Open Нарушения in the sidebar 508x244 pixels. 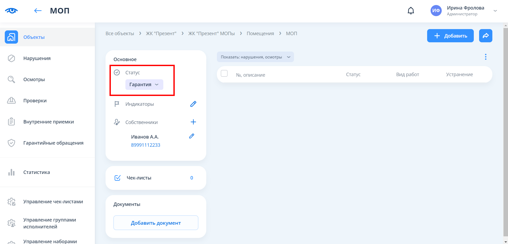(x=37, y=58)
